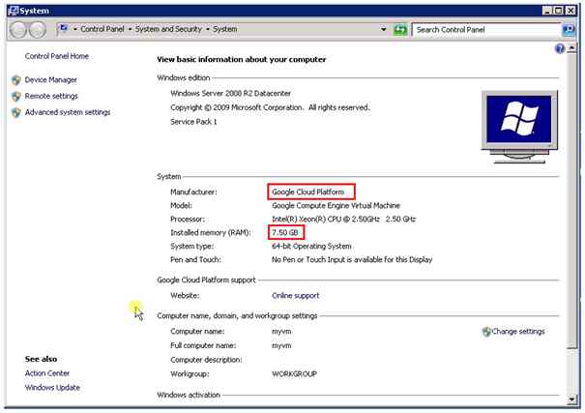585x413 pixels.
Task: Open the Remote settings link
Action: (51, 97)
